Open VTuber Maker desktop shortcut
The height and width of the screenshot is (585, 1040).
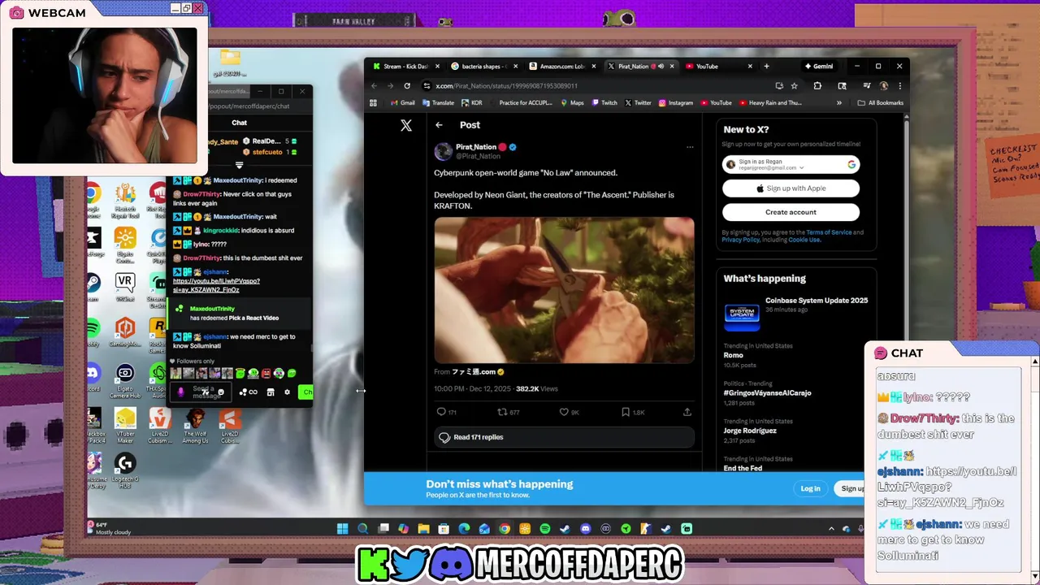125,426
